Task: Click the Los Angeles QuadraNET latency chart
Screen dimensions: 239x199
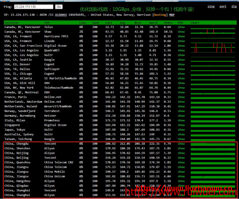Action: tap(213, 51)
